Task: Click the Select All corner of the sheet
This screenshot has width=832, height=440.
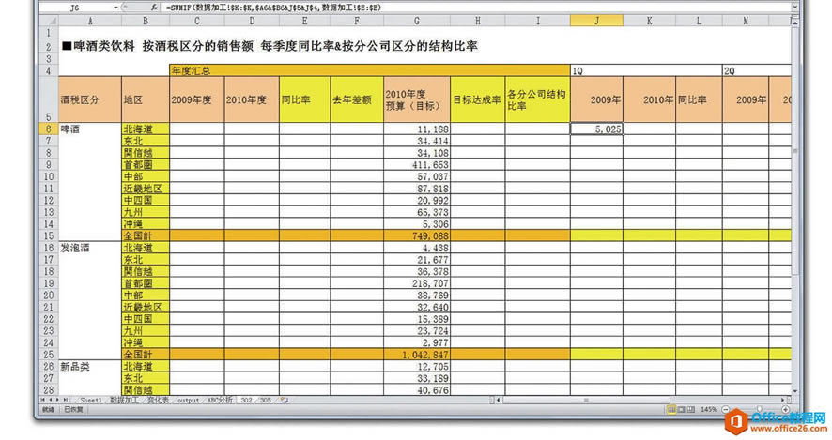Action: [x=48, y=21]
